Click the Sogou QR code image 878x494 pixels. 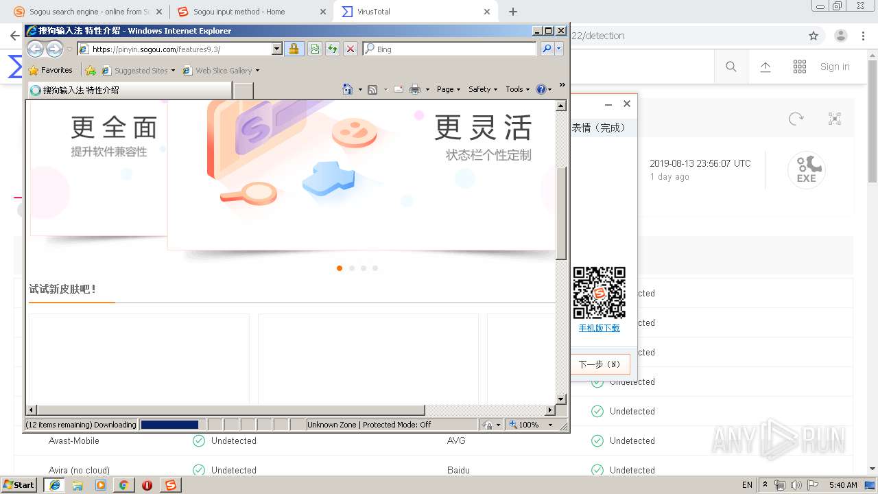pyautogui.click(x=599, y=293)
